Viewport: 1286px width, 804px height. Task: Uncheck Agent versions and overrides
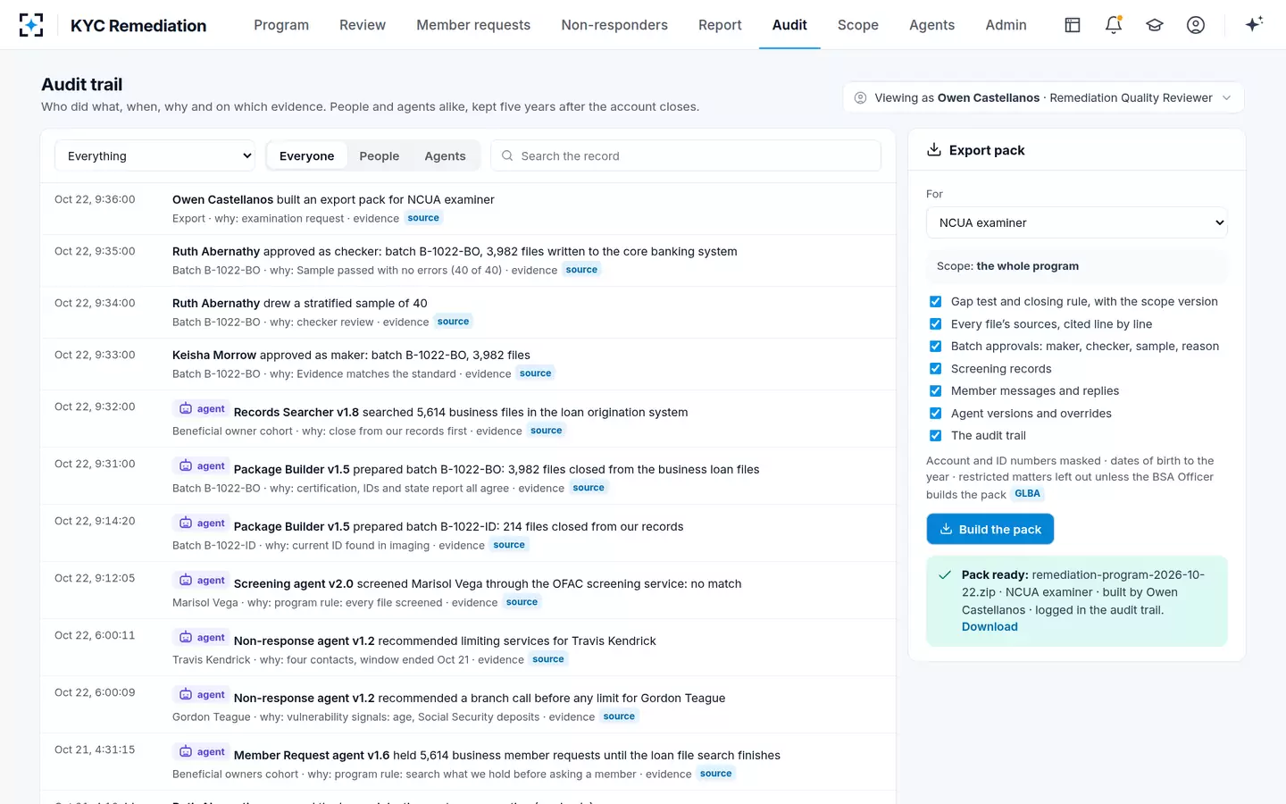coord(935,414)
